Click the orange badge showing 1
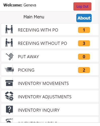The width and height of the screenshot is (100, 126). coord(84,30)
